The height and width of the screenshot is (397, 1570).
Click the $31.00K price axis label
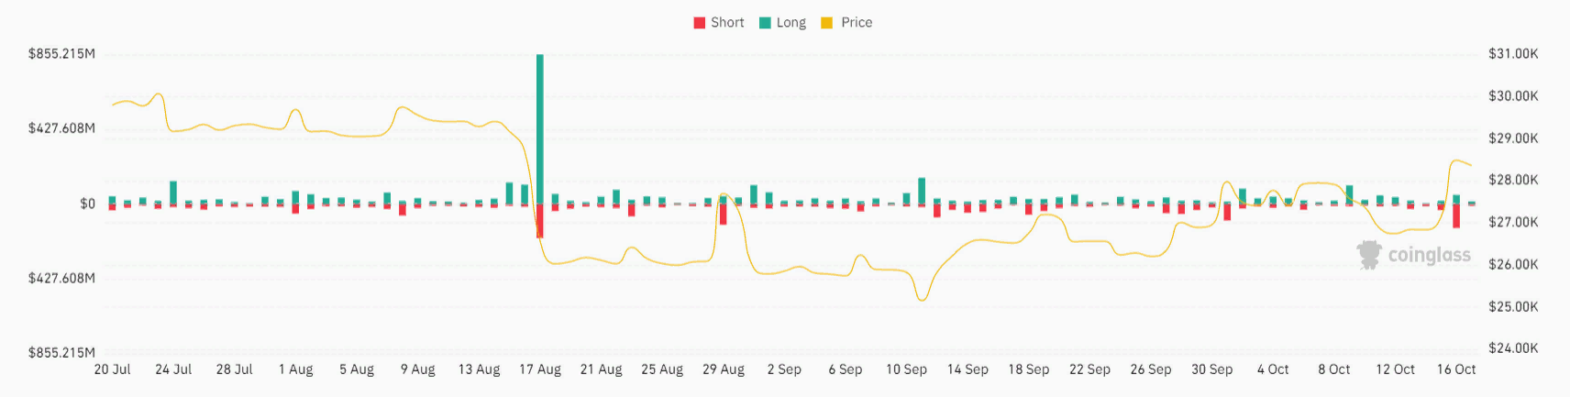coord(1513,54)
